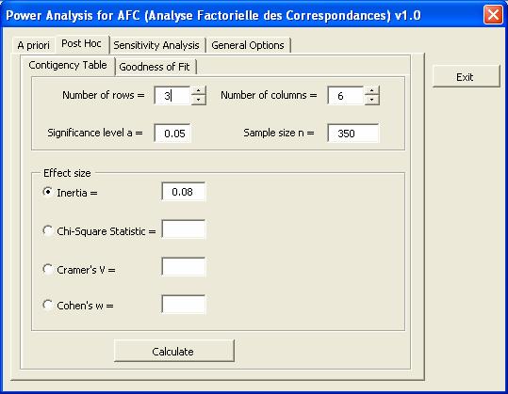Screen dimensions: 508x394
Task: Increase the number of rows spinner
Action: click(x=198, y=91)
